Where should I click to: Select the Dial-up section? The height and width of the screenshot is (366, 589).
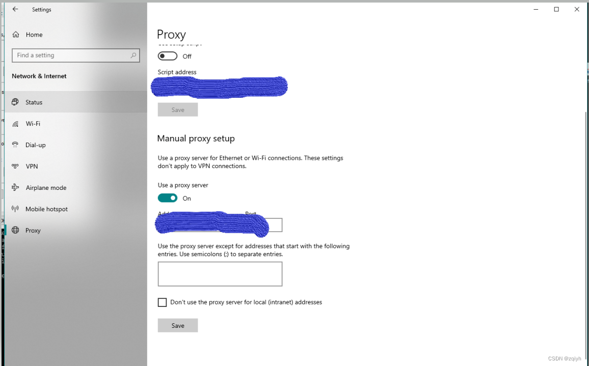pyautogui.click(x=76, y=145)
